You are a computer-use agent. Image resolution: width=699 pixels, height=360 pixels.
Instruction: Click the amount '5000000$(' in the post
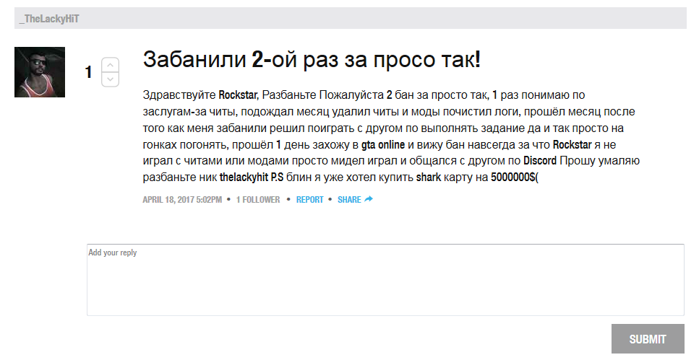(x=515, y=177)
